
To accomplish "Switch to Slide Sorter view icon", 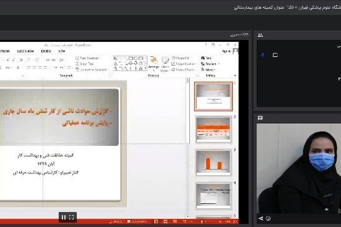I will (166, 221).
